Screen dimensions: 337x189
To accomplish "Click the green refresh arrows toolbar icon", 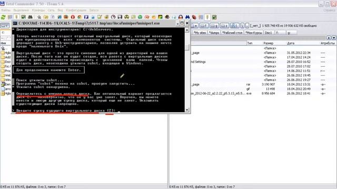I will click(3, 17).
